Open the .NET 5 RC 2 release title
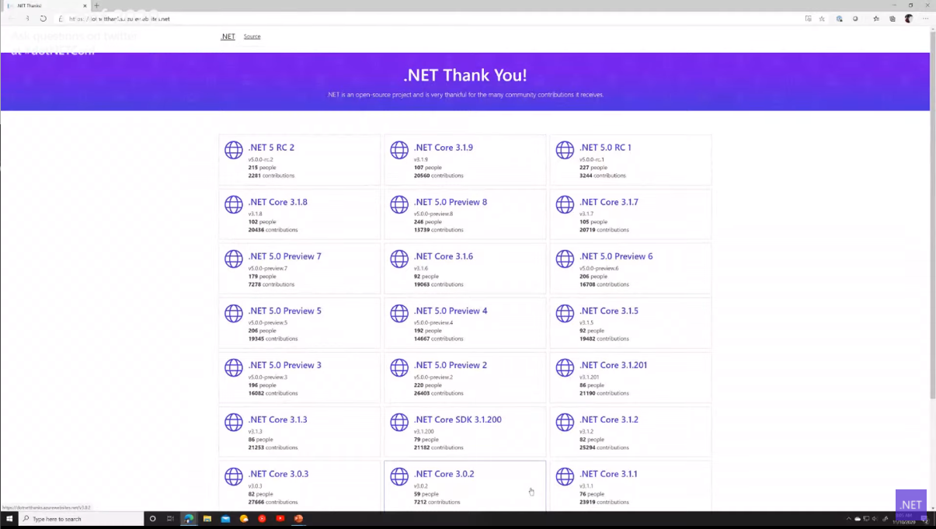Viewport: 936px width, 529px height. click(271, 148)
